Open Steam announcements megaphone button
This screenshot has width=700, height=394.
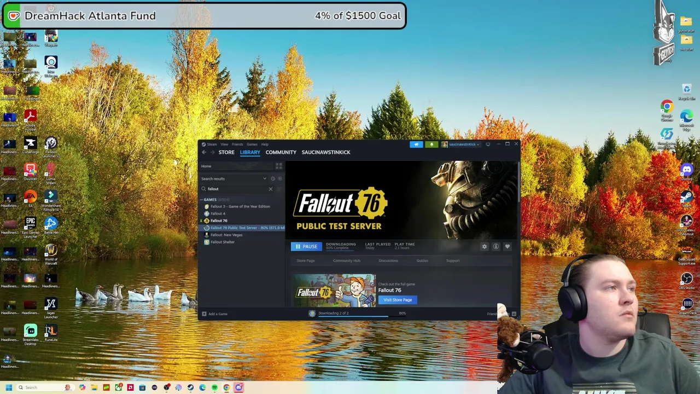tap(416, 144)
